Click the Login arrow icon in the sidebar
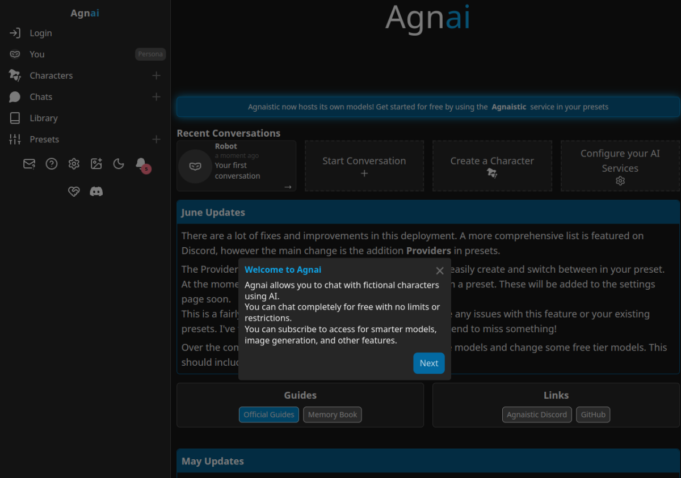The width and height of the screenshot is (681, 478). point(15,33)
